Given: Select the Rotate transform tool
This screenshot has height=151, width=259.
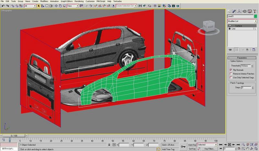Looking at the screenshot, I should point(61,6).
